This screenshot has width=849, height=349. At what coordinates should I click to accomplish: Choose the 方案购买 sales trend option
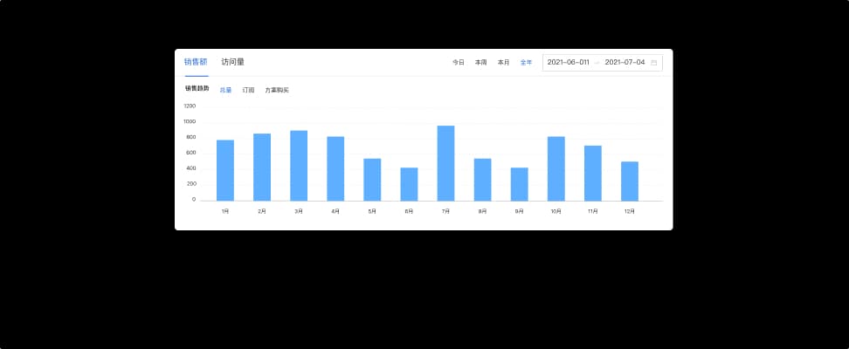(x=277, y=90)
